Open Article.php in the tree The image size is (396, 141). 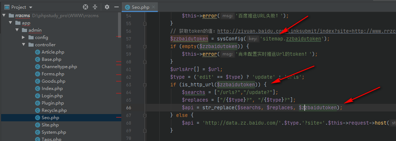click(x=53, y=52)
